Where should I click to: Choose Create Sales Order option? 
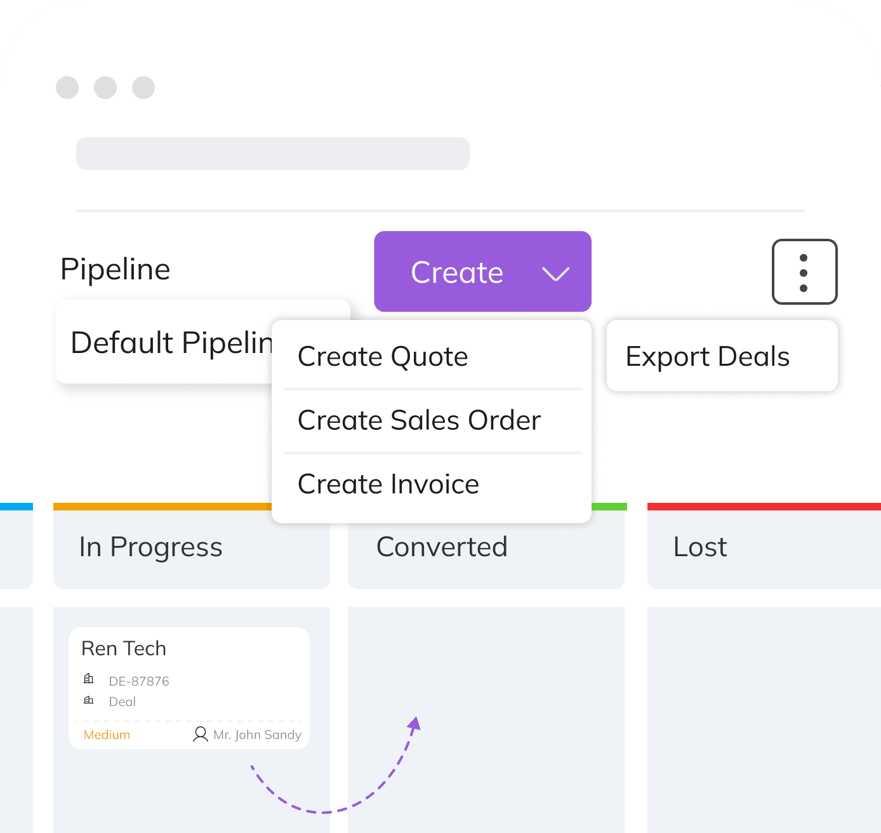pos(419,420)
